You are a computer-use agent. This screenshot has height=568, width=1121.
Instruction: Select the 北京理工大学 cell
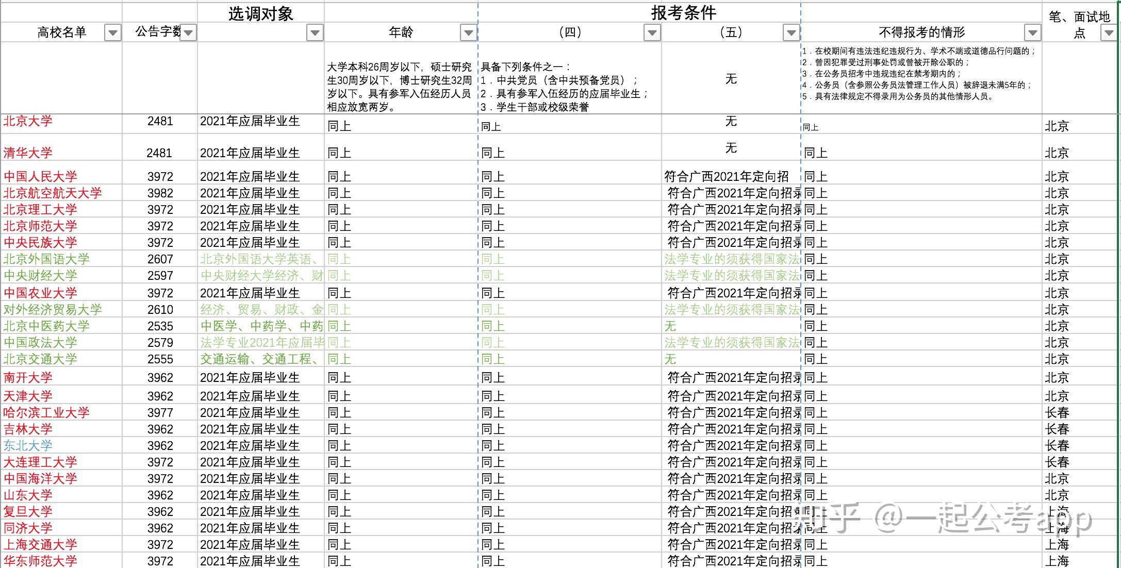tap(61, 209)
